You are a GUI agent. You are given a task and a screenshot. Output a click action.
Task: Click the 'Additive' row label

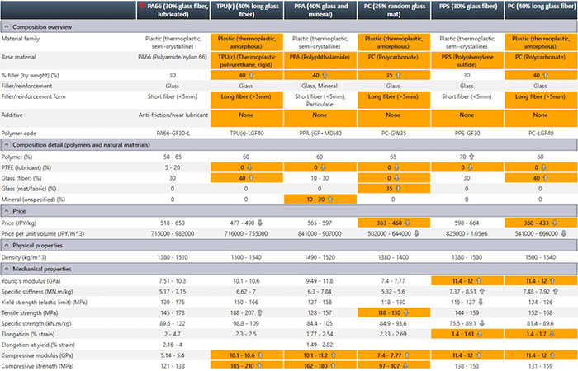click(x=12, y=115)
